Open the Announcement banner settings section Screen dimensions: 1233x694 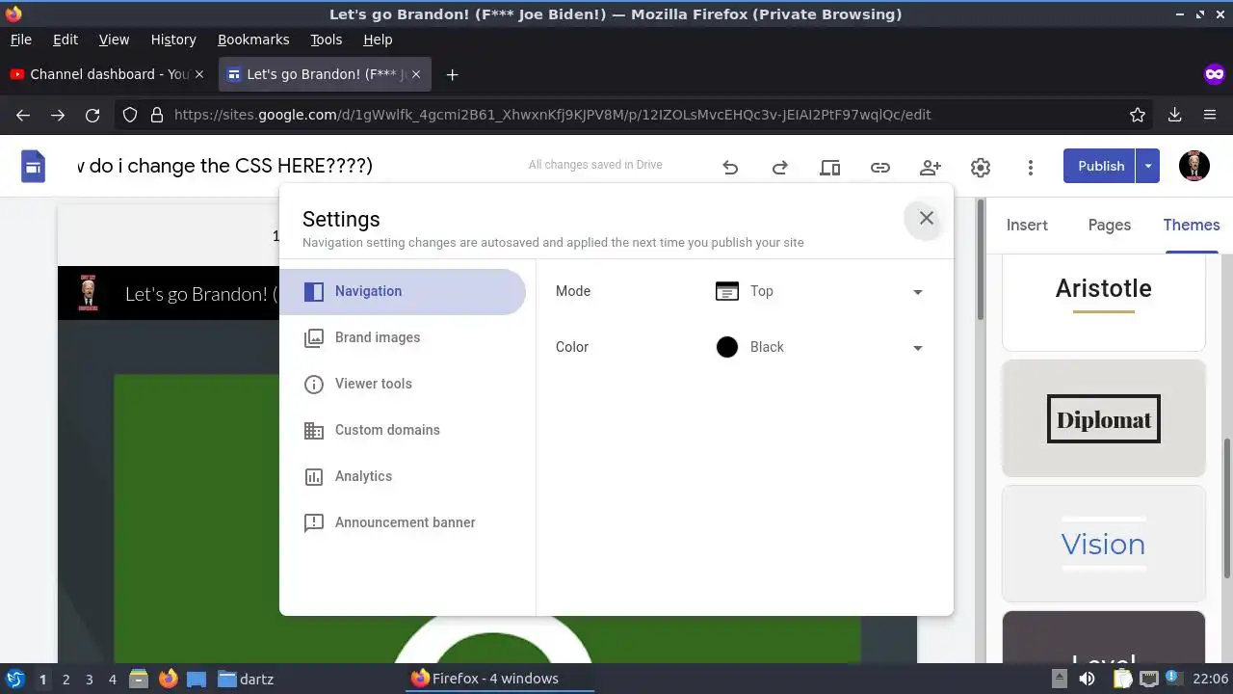click(403, 522)
